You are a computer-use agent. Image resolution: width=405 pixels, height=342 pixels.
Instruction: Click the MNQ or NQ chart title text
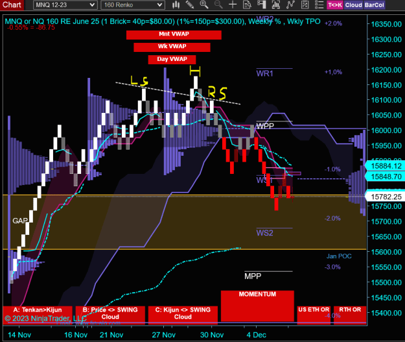[x=162, y=21]
